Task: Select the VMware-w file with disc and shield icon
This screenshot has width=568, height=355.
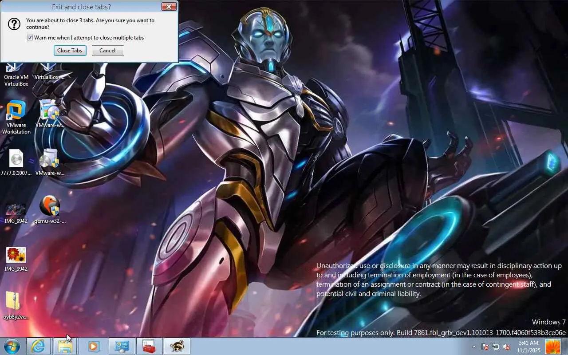Action: (49, 162)
